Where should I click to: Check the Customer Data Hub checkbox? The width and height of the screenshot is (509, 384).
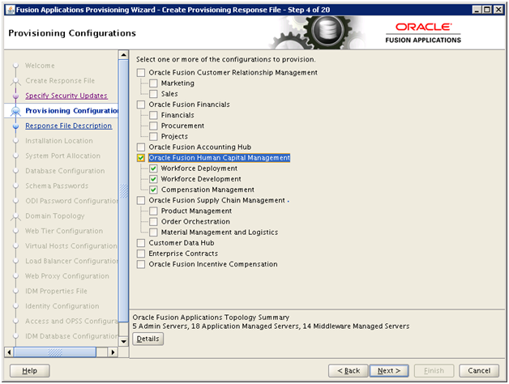coord(141,243)
